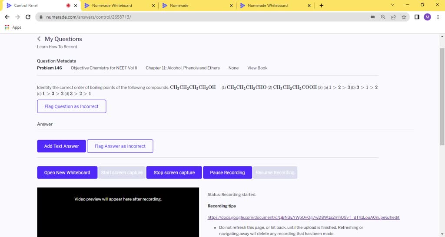Viewport: 445px width, 237px height.
Task: Go back via My Questions chevron
Action: pyautogui.click(x=39, y=39)
